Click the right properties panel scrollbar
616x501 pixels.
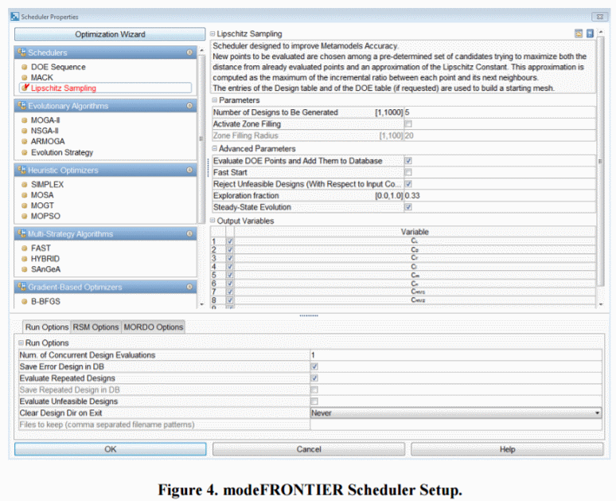point(600,161)
